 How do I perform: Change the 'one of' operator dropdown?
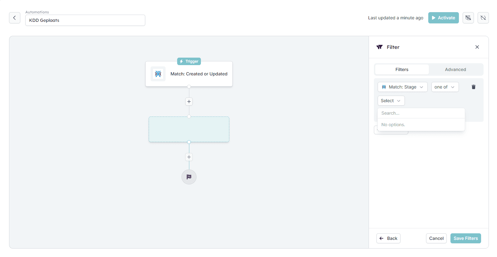click(445, 87)
